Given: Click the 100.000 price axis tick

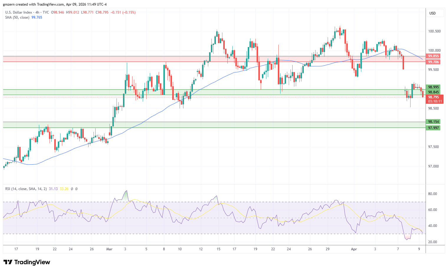Looking at the screenshot, I should click(434, 51).
